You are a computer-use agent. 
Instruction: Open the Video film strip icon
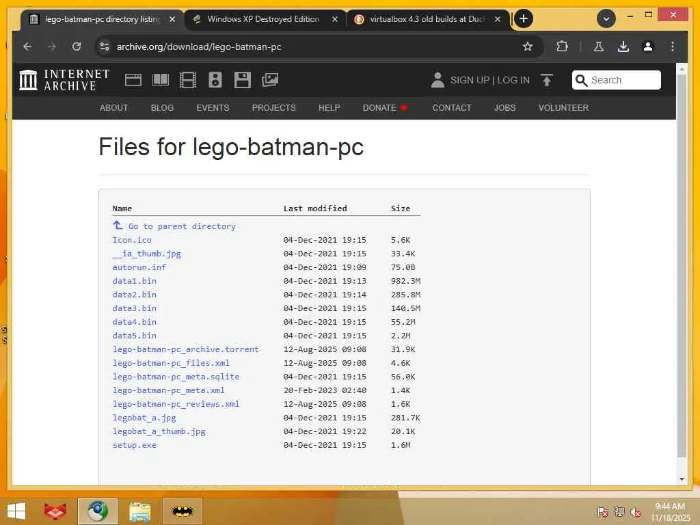pyautogui.click(x=188, y=81)
